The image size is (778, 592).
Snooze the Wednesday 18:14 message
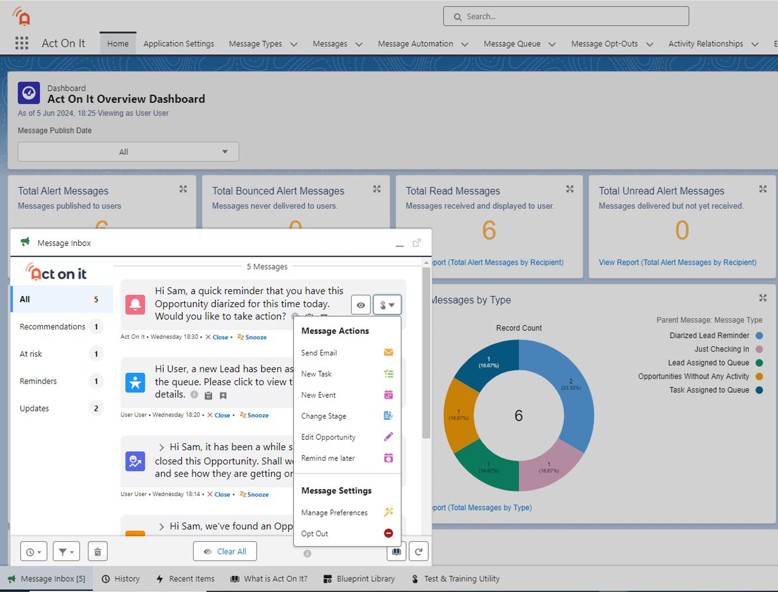[254, 494]
